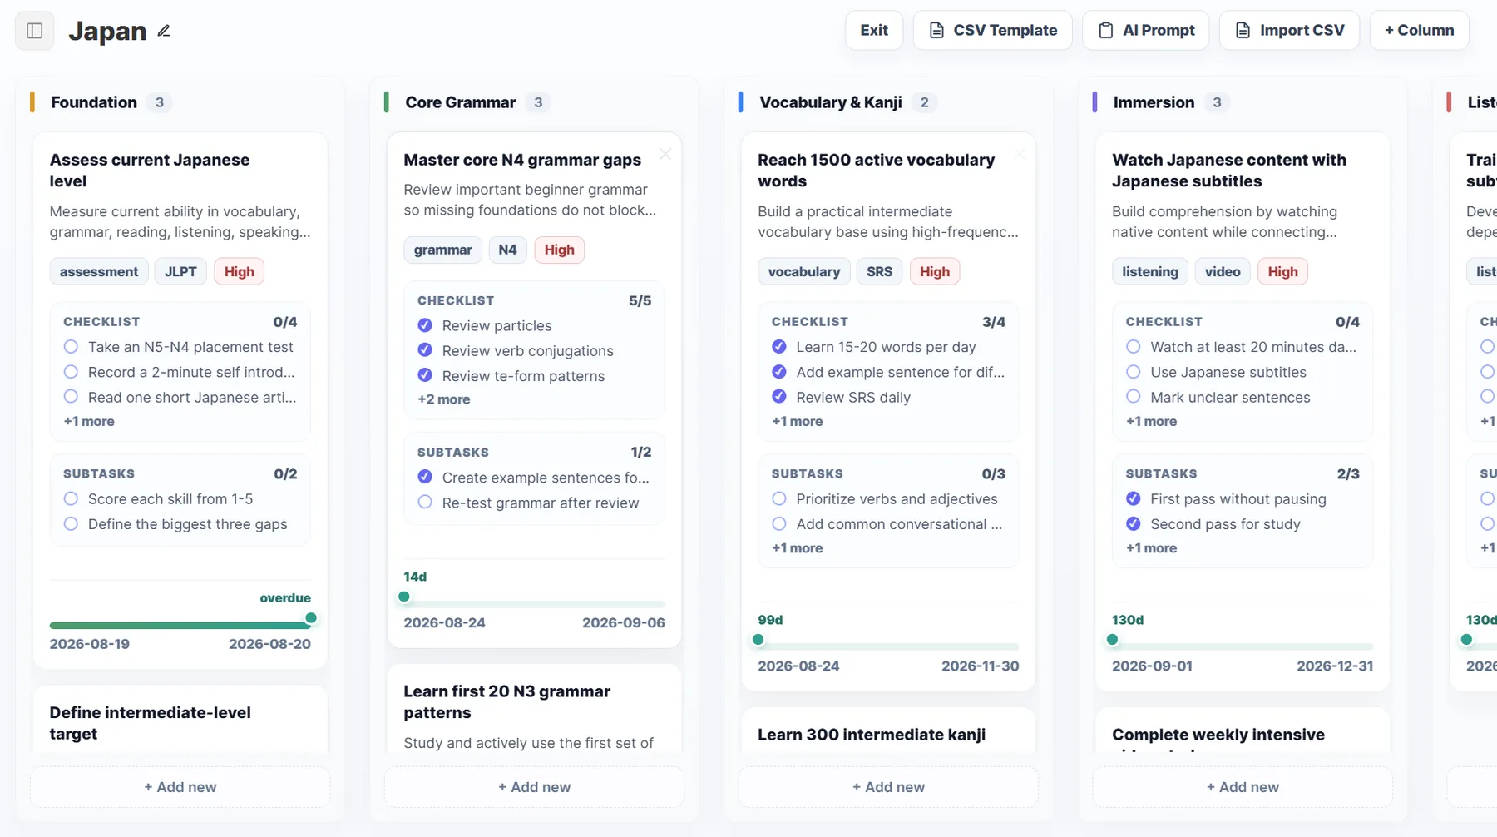
Task: Select the 'JLPT' tag
Action: (x=180, y=271)
